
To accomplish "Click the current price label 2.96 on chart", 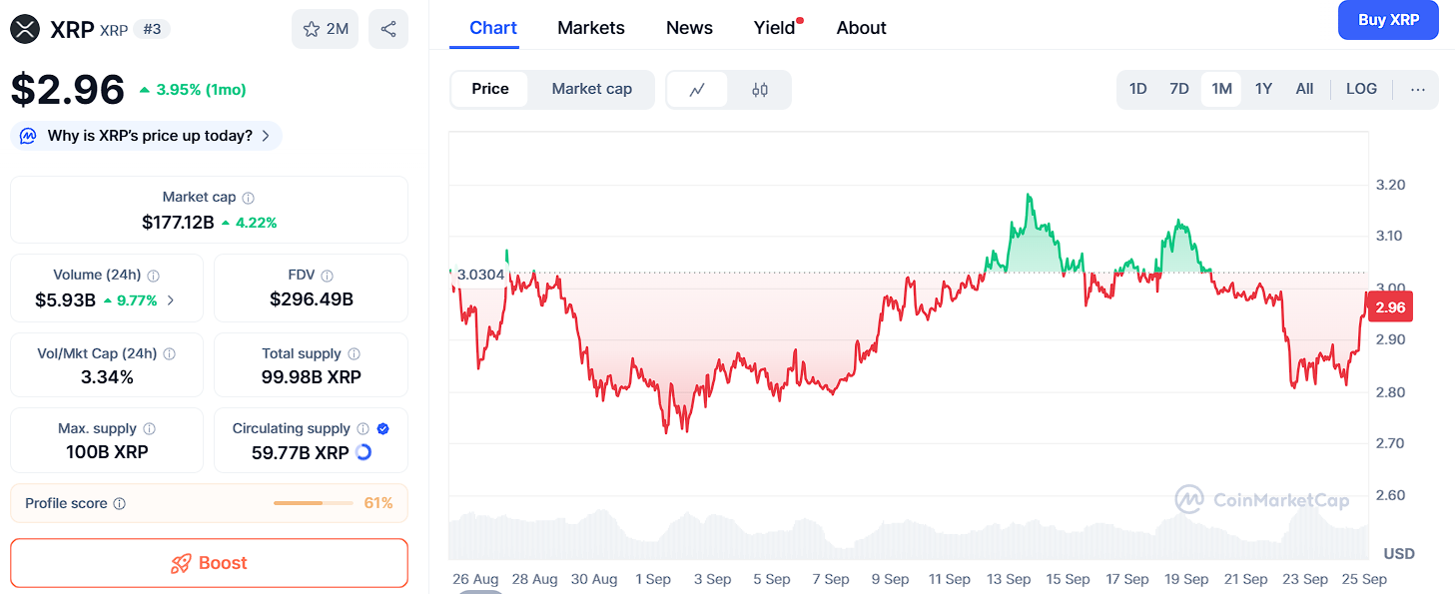I will [x=1390, y=308].
